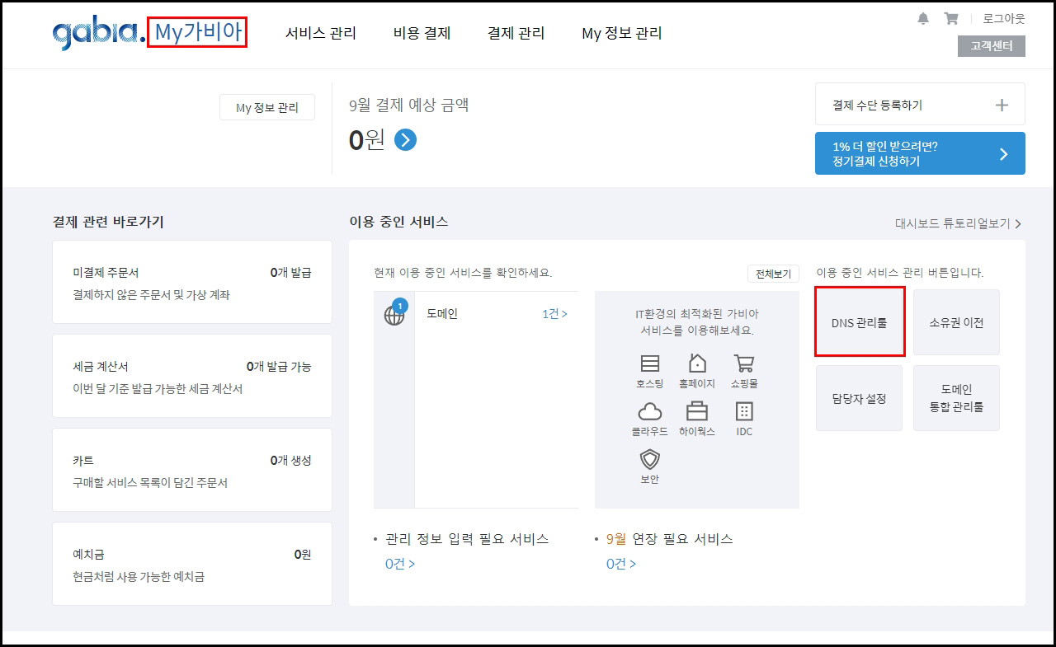This screenshot has height=647, width=1056.
Task: Click My 정보 관리 outlined button
Action: click(x=267, y=108)
